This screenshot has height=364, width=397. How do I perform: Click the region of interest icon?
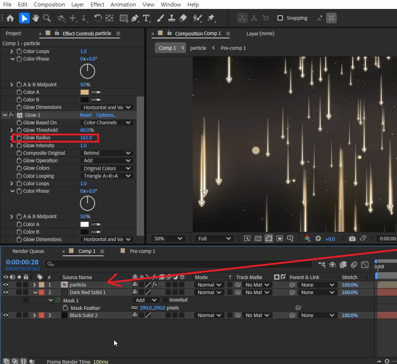click(x=280, y=239)
